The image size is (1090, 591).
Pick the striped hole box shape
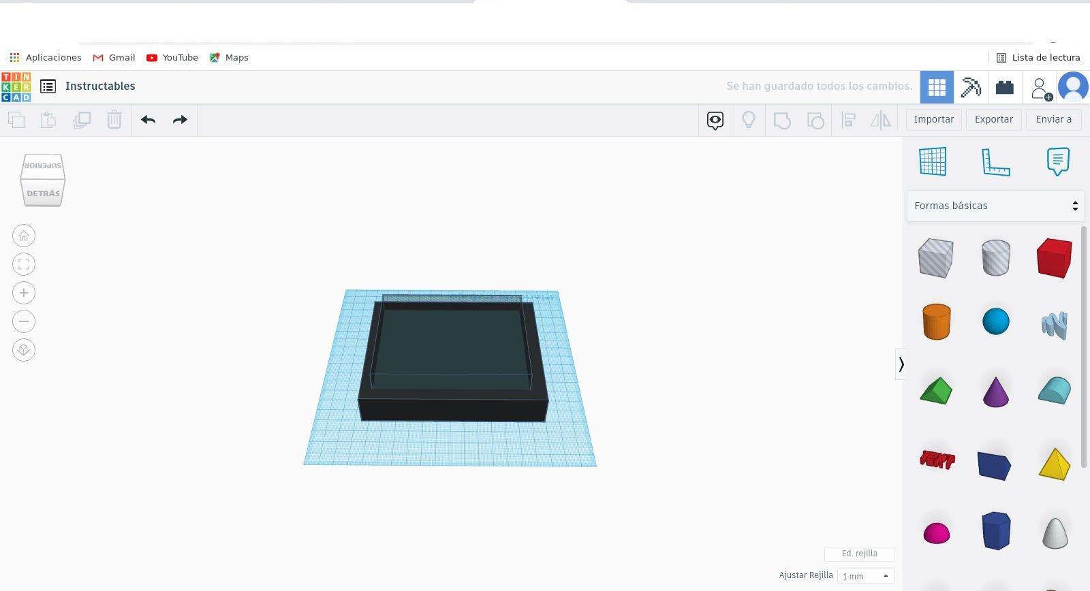[x=935, y=258]
